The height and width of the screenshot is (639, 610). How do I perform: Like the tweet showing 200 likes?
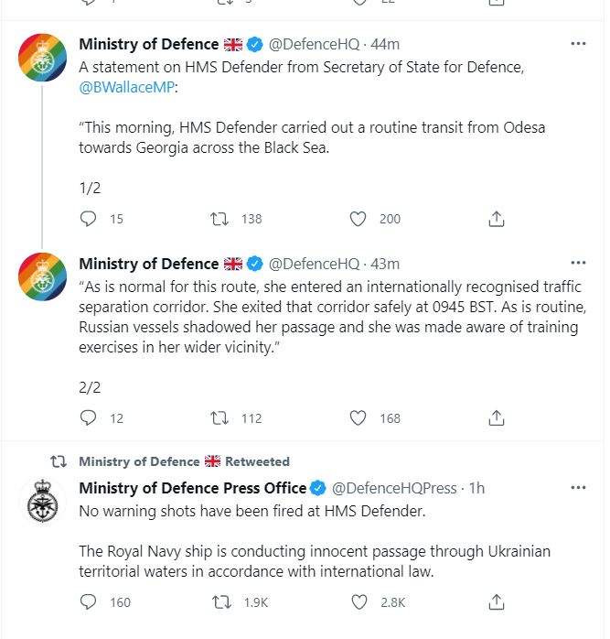[358, 219]
